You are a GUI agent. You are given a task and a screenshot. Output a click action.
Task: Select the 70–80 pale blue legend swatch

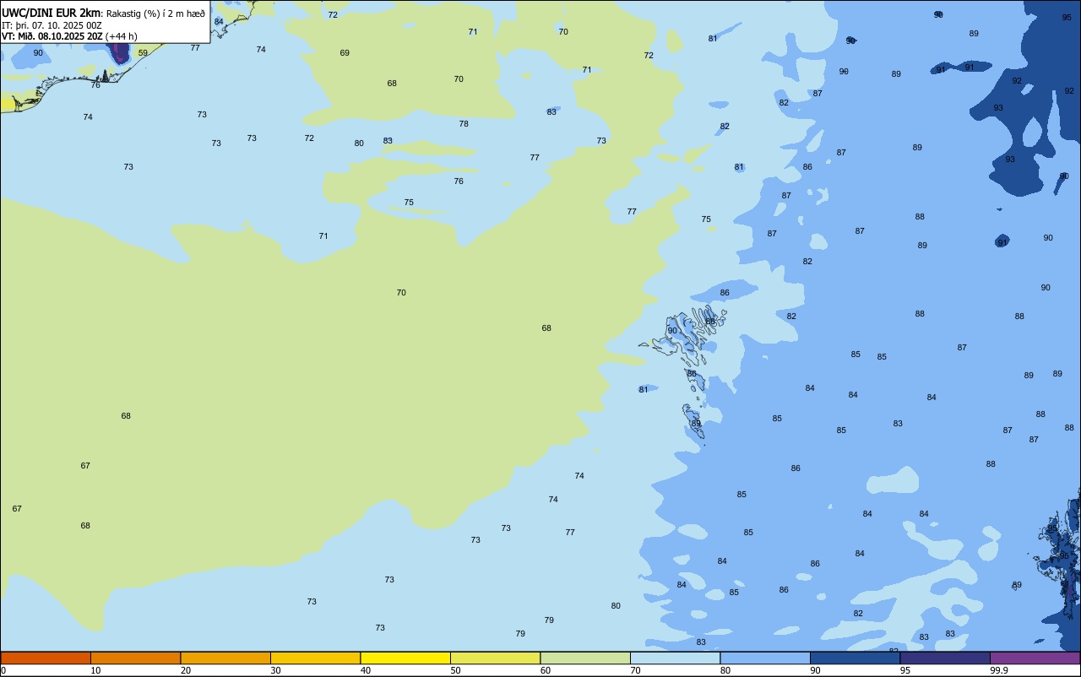(675, 658)
